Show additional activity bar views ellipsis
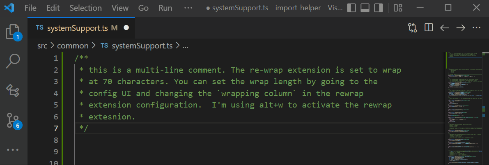489x165 pixels. click(13, 150)
